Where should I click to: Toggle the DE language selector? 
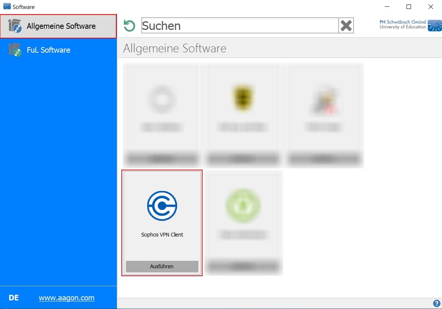click(x=13, y=297)
